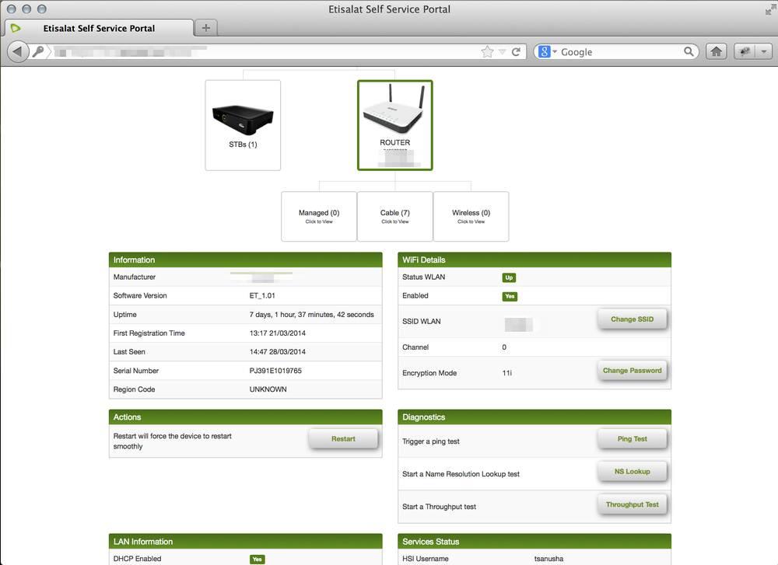The width and height of the screenshot is (778, 565).
Task: Click last seen value '14:47 28/03/2014'
Action: (x=278, y=352)
